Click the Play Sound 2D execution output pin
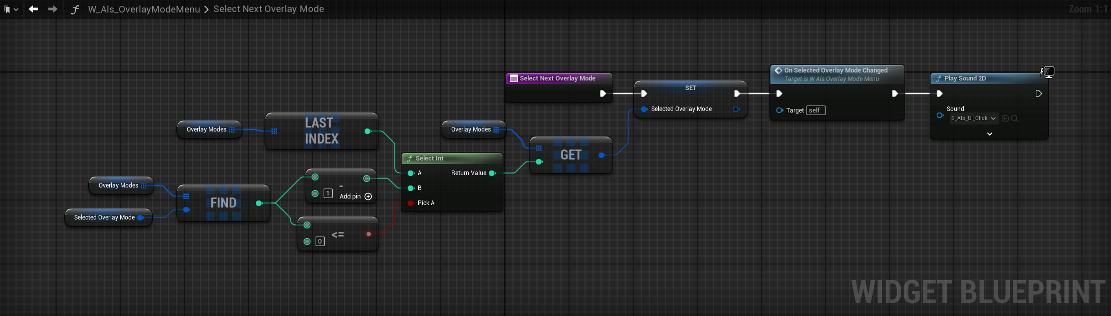Viewport: 1111px width, 316px height. click(1039, 93)
